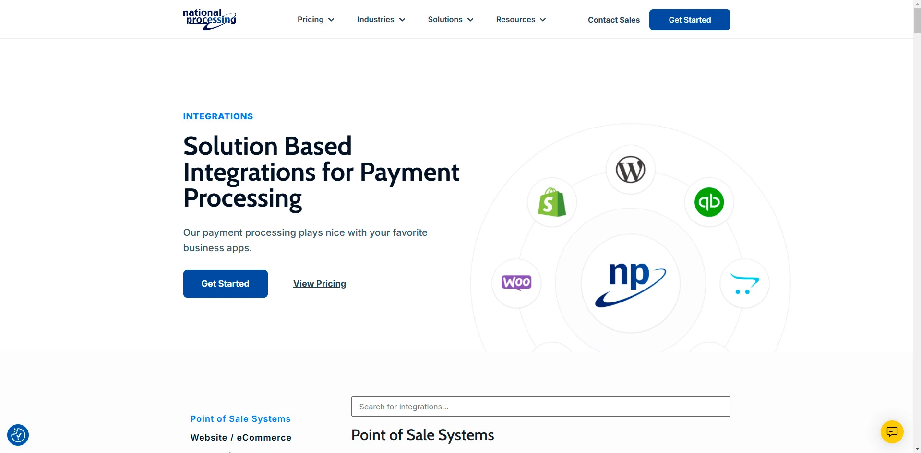The image size is (921, 453).
Task: Click the OpenCart cart icon
Action: pos(744,284)
